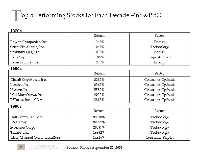This screenshot has height=154, width=200.
Task: Select Rowan Companies, Inc row
Action: click(28, 42)
